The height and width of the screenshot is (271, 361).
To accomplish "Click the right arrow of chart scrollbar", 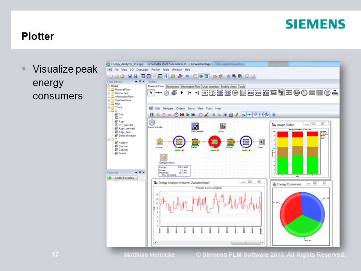I will [x=262, y=243].
